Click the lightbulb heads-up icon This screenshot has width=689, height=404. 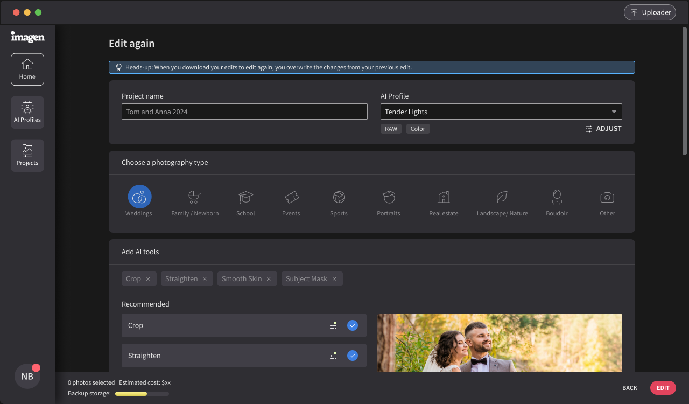pyautogui.click(x=119, y=67)
